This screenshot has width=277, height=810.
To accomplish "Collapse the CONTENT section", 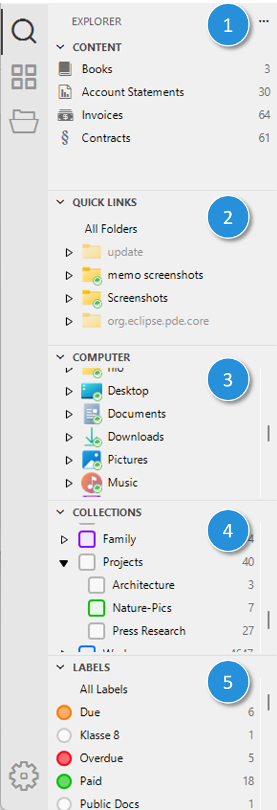I will pyautogui.click(x=61, y=47).
